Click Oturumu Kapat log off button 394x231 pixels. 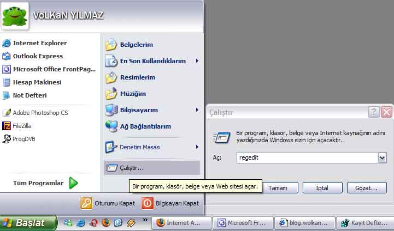click(108, 203)
